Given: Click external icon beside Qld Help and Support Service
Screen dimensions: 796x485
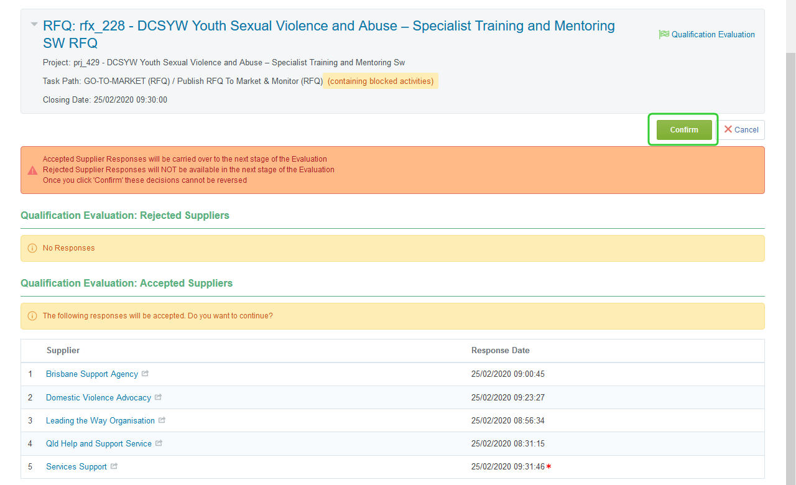Looking at the screenshot, I should click(x=159, y=443).
